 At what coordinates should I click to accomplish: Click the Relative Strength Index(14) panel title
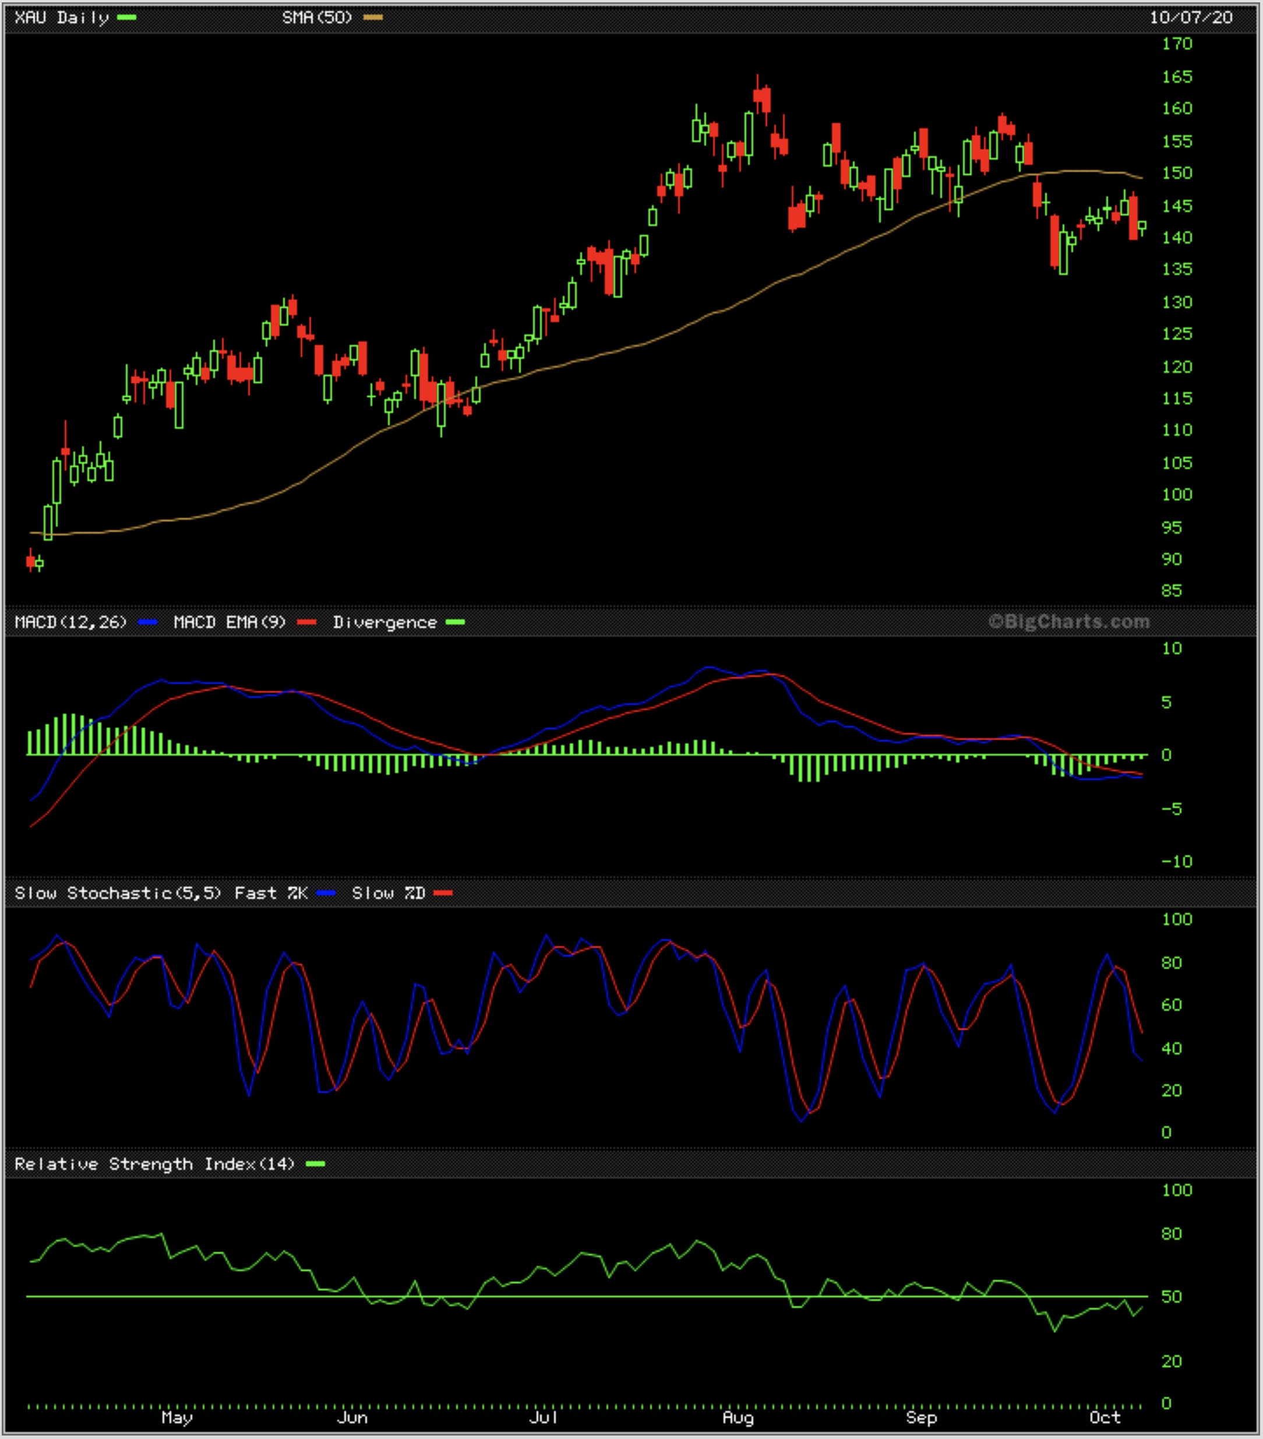click(154, 1164)
